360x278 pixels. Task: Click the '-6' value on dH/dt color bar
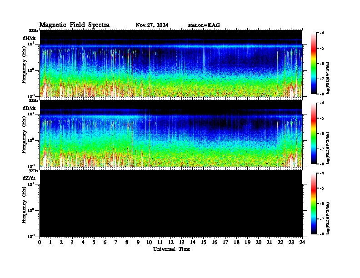[322, 64]
